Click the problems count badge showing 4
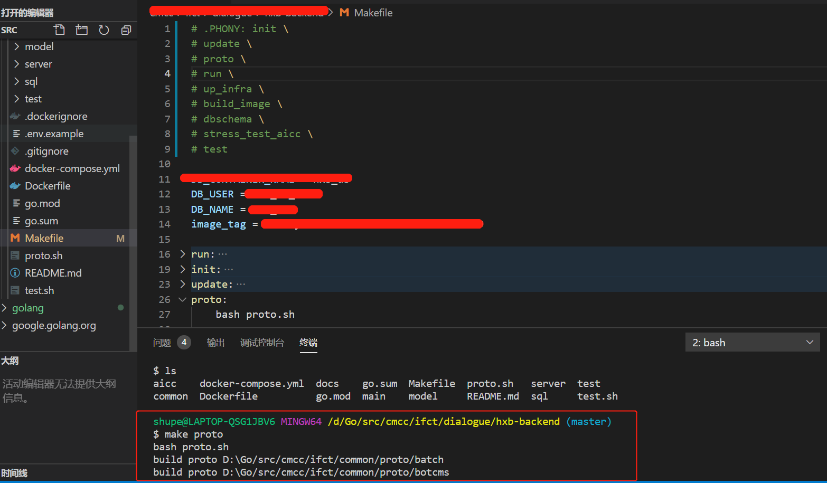The width and height of the screenshot is (827, 483). point(184,342)
